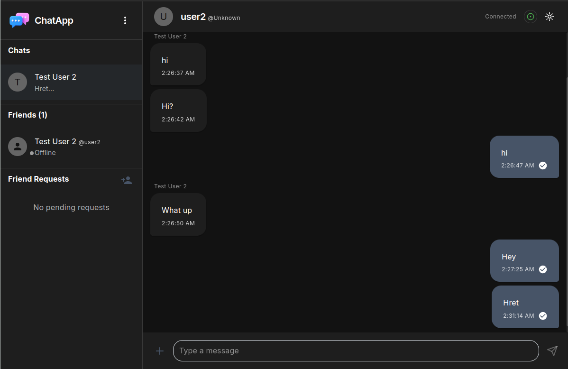Expand the Chats section header
568x369 pixels.
[18, 50]
